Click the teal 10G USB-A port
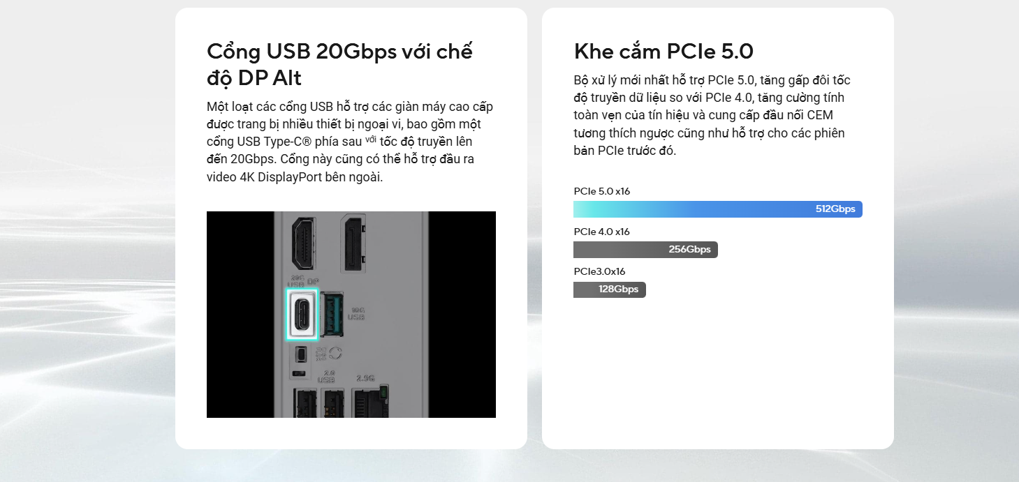This screenshot has height=482, width=1019. pos(332,315)
